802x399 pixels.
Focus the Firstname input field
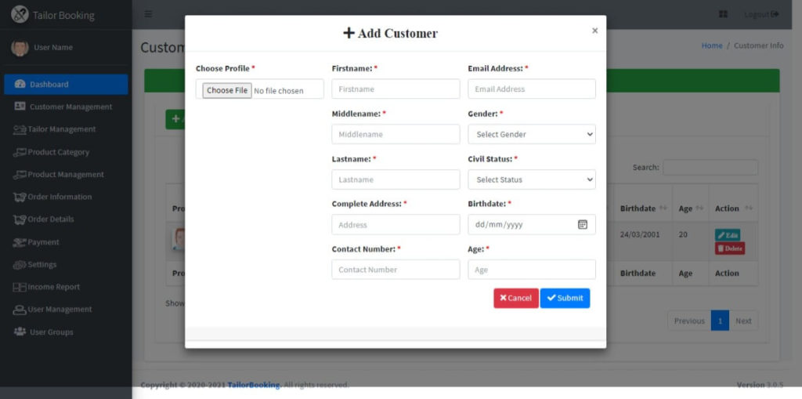point(396,89)
